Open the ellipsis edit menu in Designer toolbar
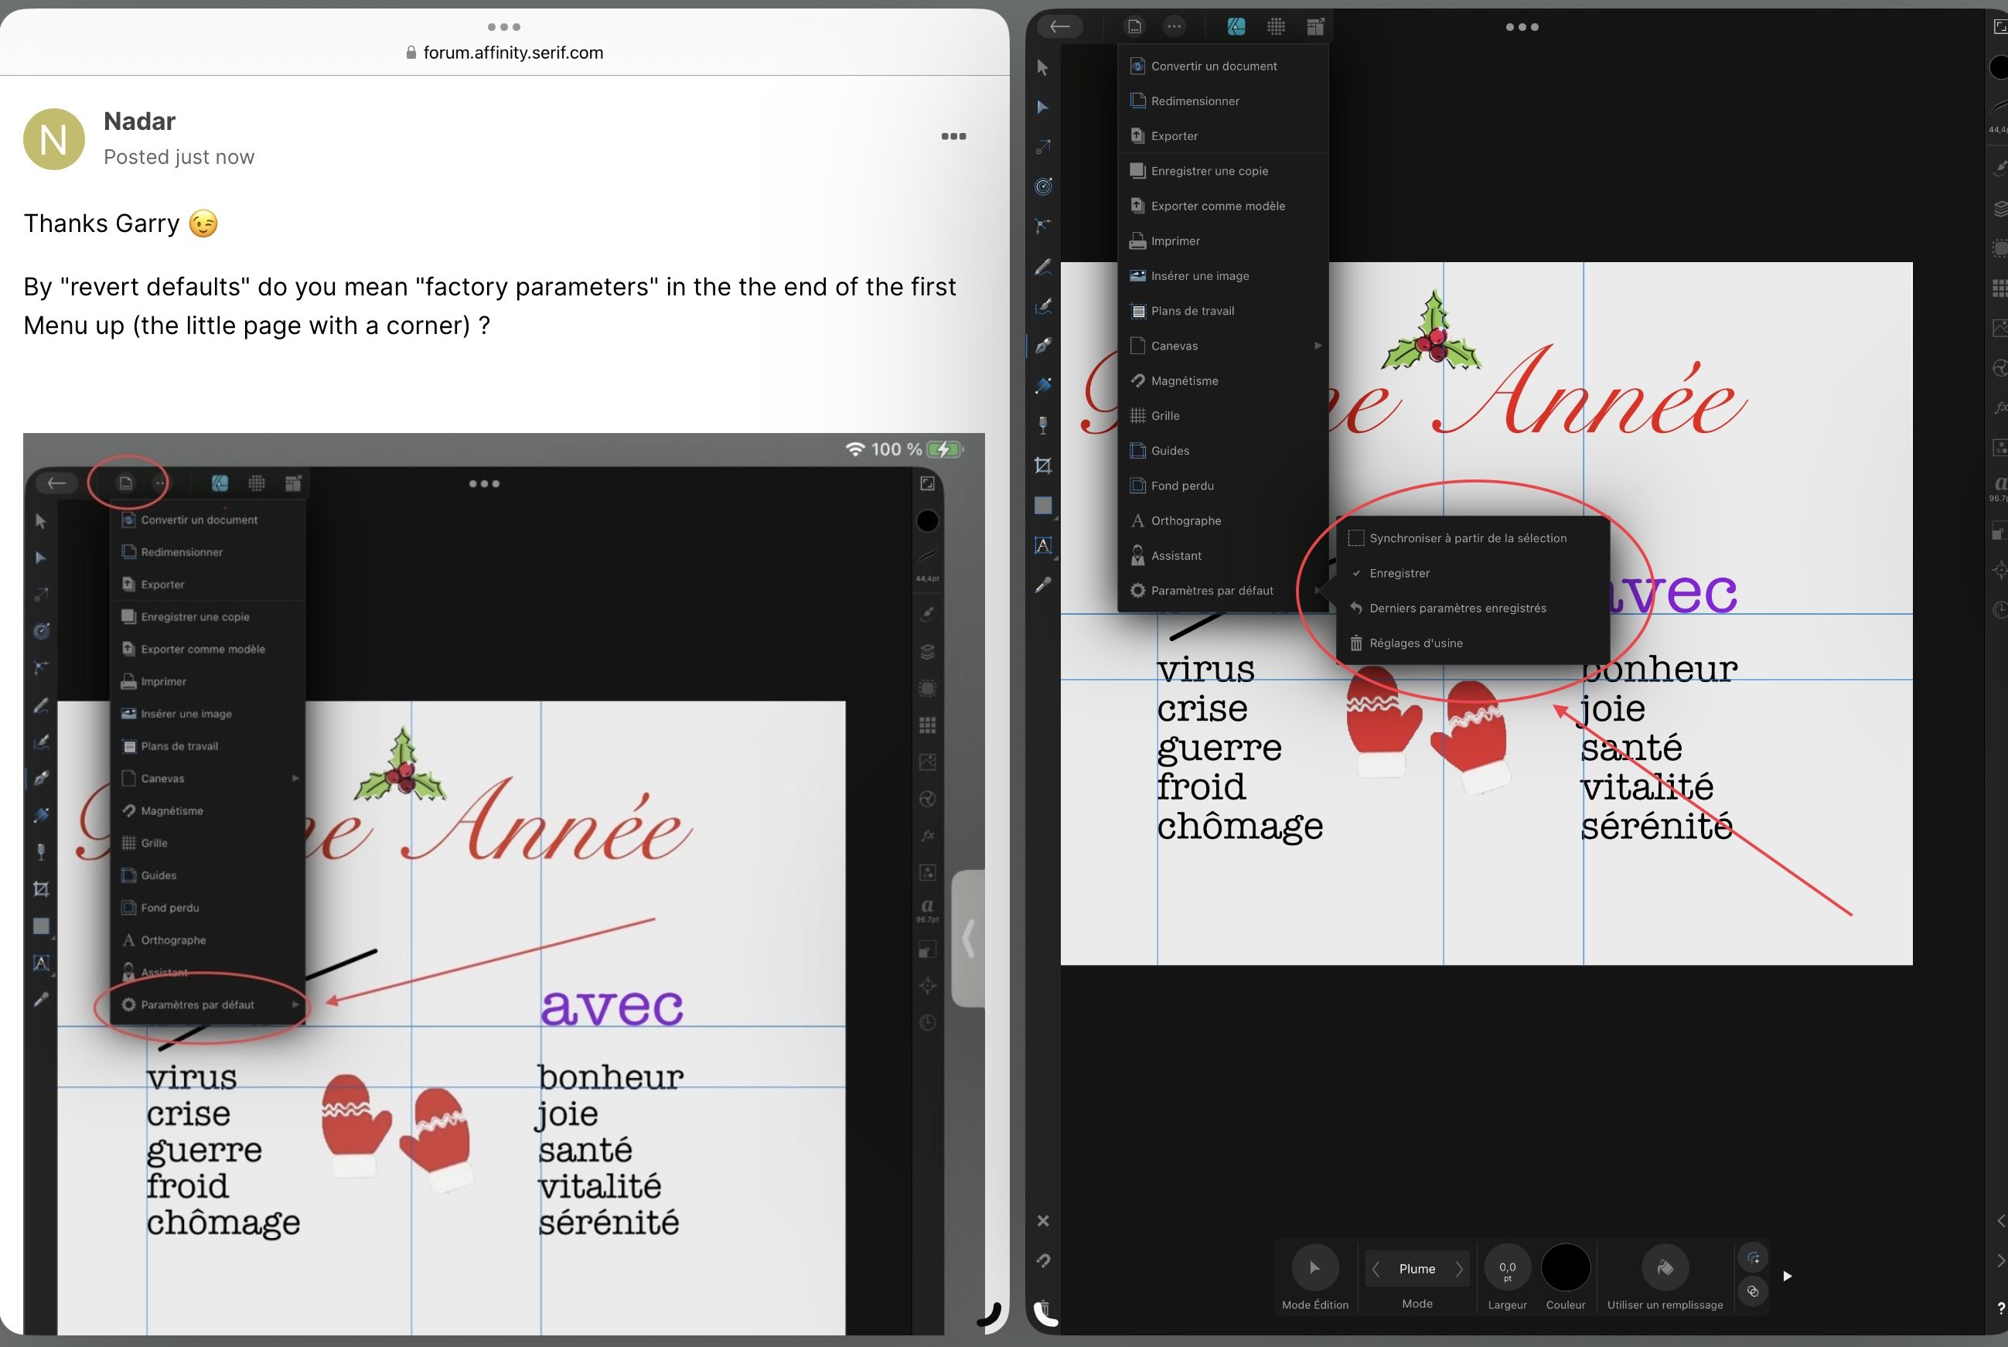The image size is (2008, 1347). 1174,26
